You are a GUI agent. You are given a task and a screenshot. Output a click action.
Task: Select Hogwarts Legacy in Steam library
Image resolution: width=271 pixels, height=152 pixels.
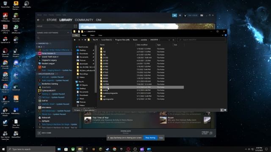point(49,60)
